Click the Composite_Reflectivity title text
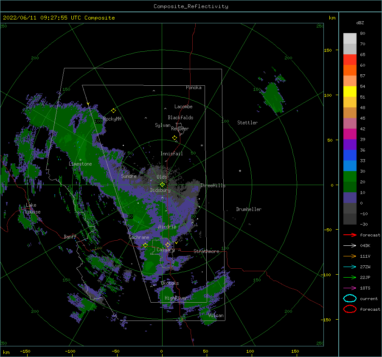This screenshot has height=357, width=382. pos(191,6)
